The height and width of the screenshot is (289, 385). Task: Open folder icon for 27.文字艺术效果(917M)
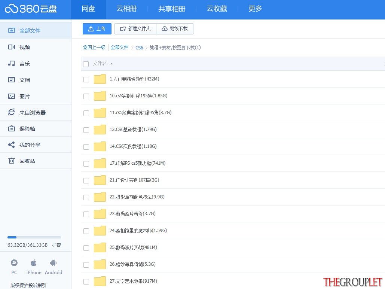tap(100, 281)
